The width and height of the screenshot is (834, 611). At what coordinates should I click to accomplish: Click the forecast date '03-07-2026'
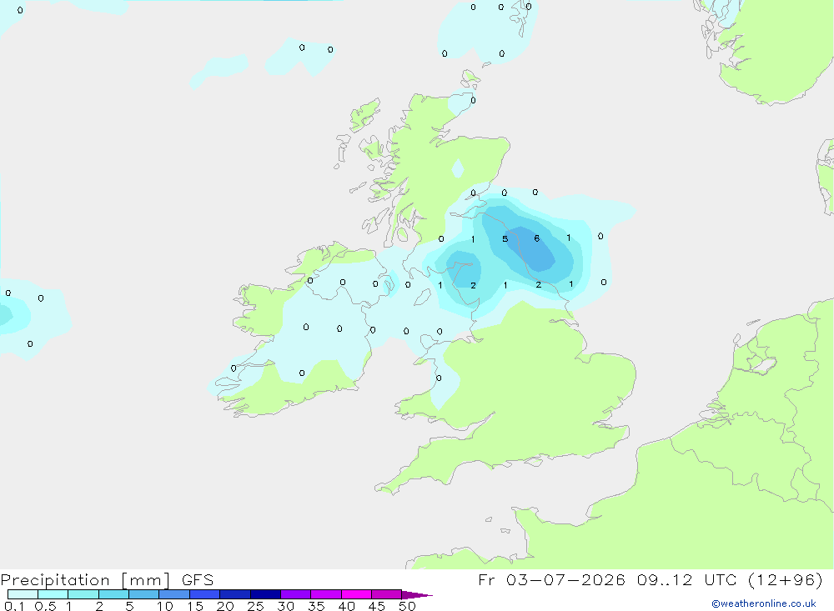pyautogui.click(x=565, y=579)
